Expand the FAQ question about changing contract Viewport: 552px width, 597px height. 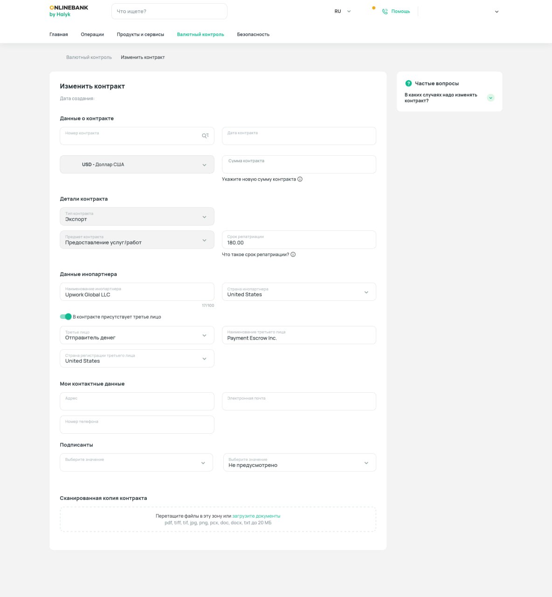(x=490, y=98)
